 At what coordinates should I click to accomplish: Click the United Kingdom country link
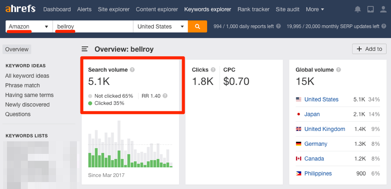tap(325, 129)
